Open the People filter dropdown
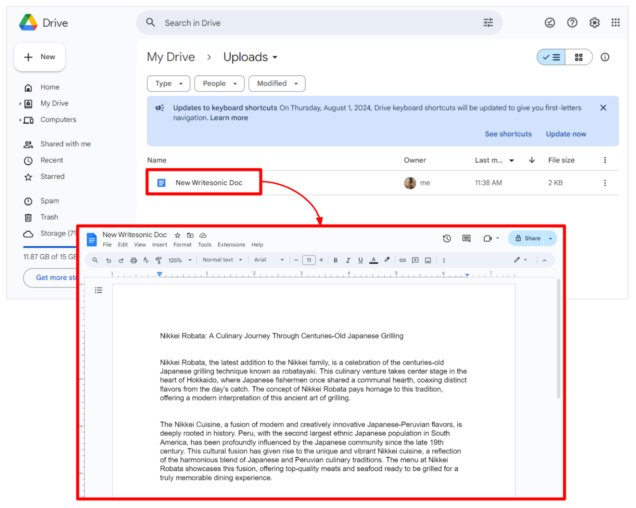636x508 pixels. (x=219, y=83)
